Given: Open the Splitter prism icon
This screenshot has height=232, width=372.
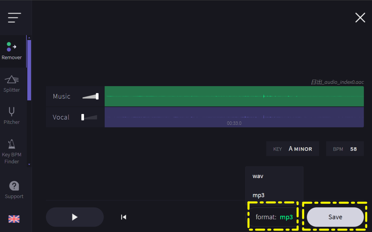Looking at the screenshot, I should tap(12, 79).
